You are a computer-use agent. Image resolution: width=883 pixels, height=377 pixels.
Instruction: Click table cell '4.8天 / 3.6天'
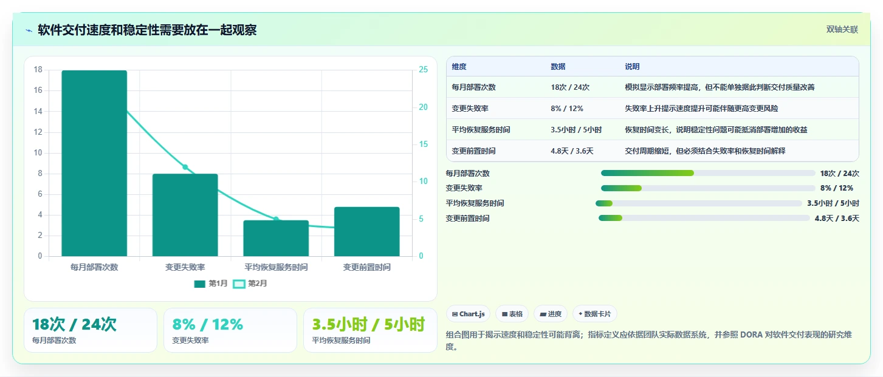coord(572,151)
